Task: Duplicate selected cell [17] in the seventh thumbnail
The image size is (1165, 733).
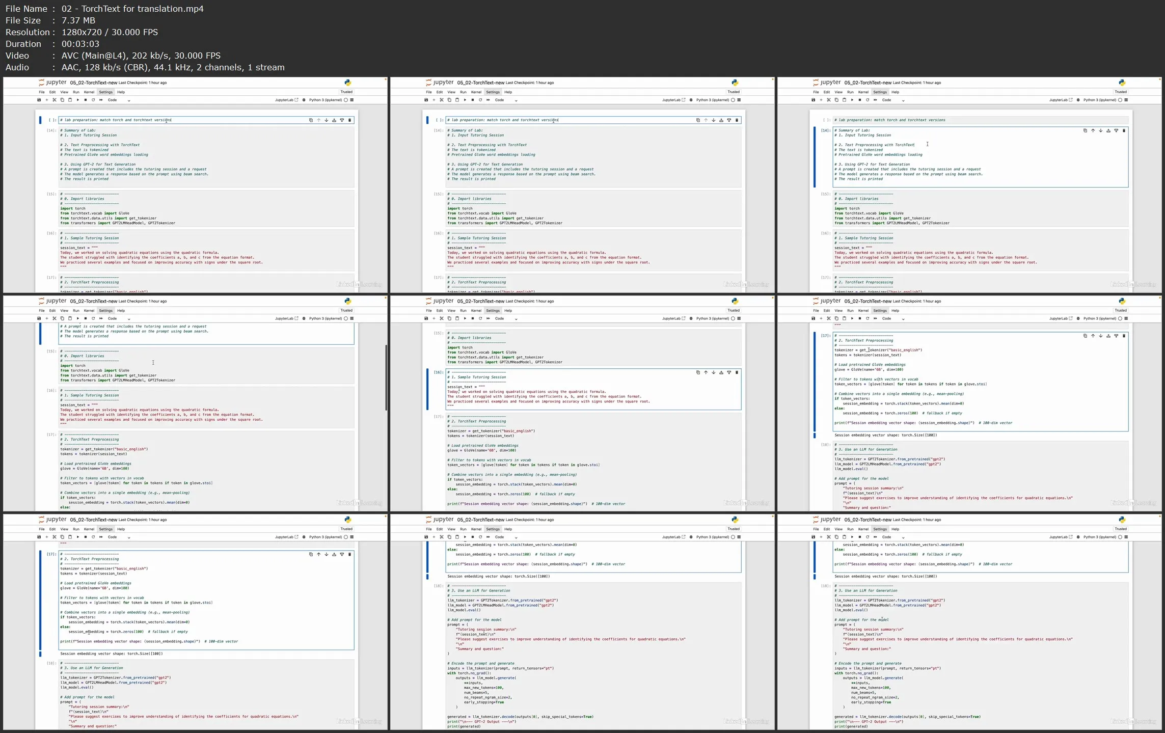Action: click(311, 554)
